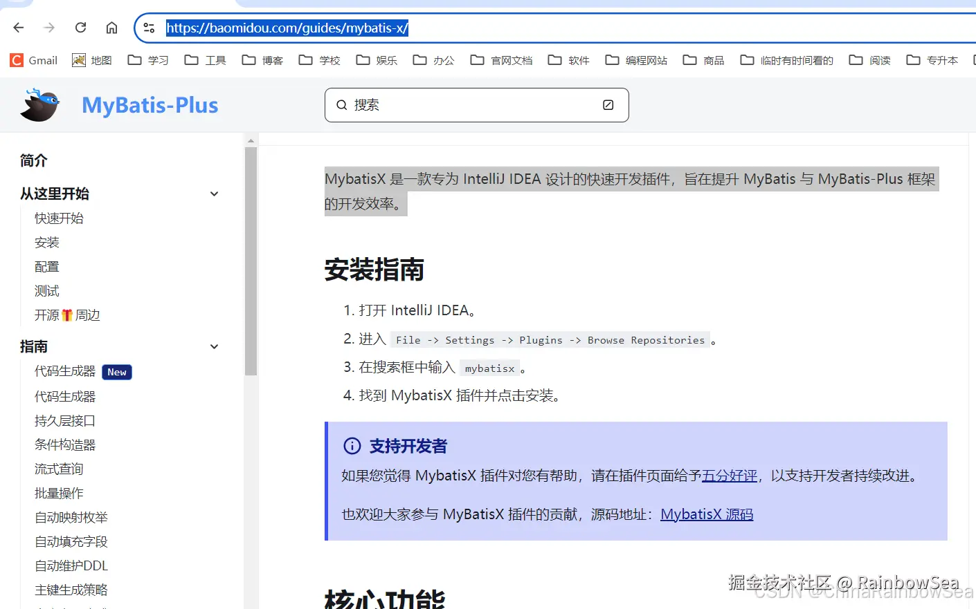Open 测试 in the sidebar

click(47, 291)
